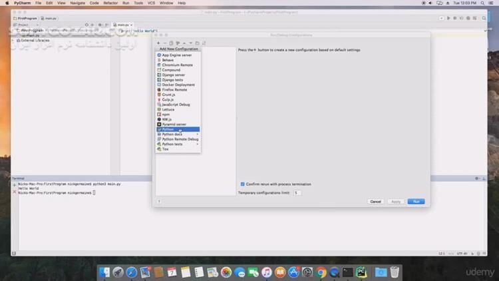Open Finder from the Dock
This screenshot has width=499, height=281.
pos(104,272)
